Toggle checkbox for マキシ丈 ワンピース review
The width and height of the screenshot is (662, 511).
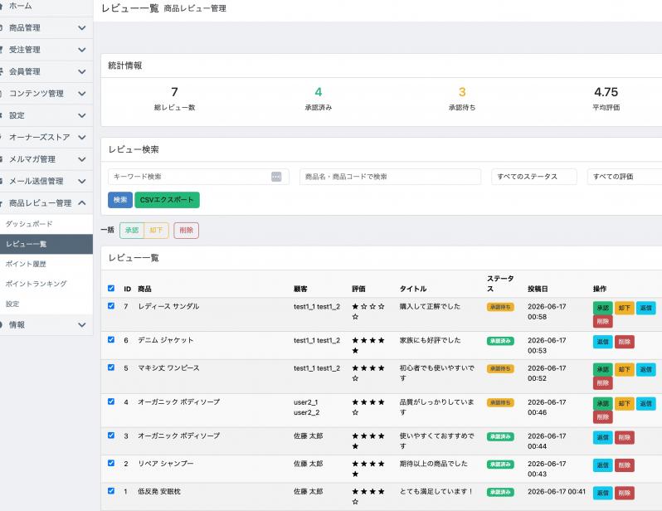click(x=111, y=367)
